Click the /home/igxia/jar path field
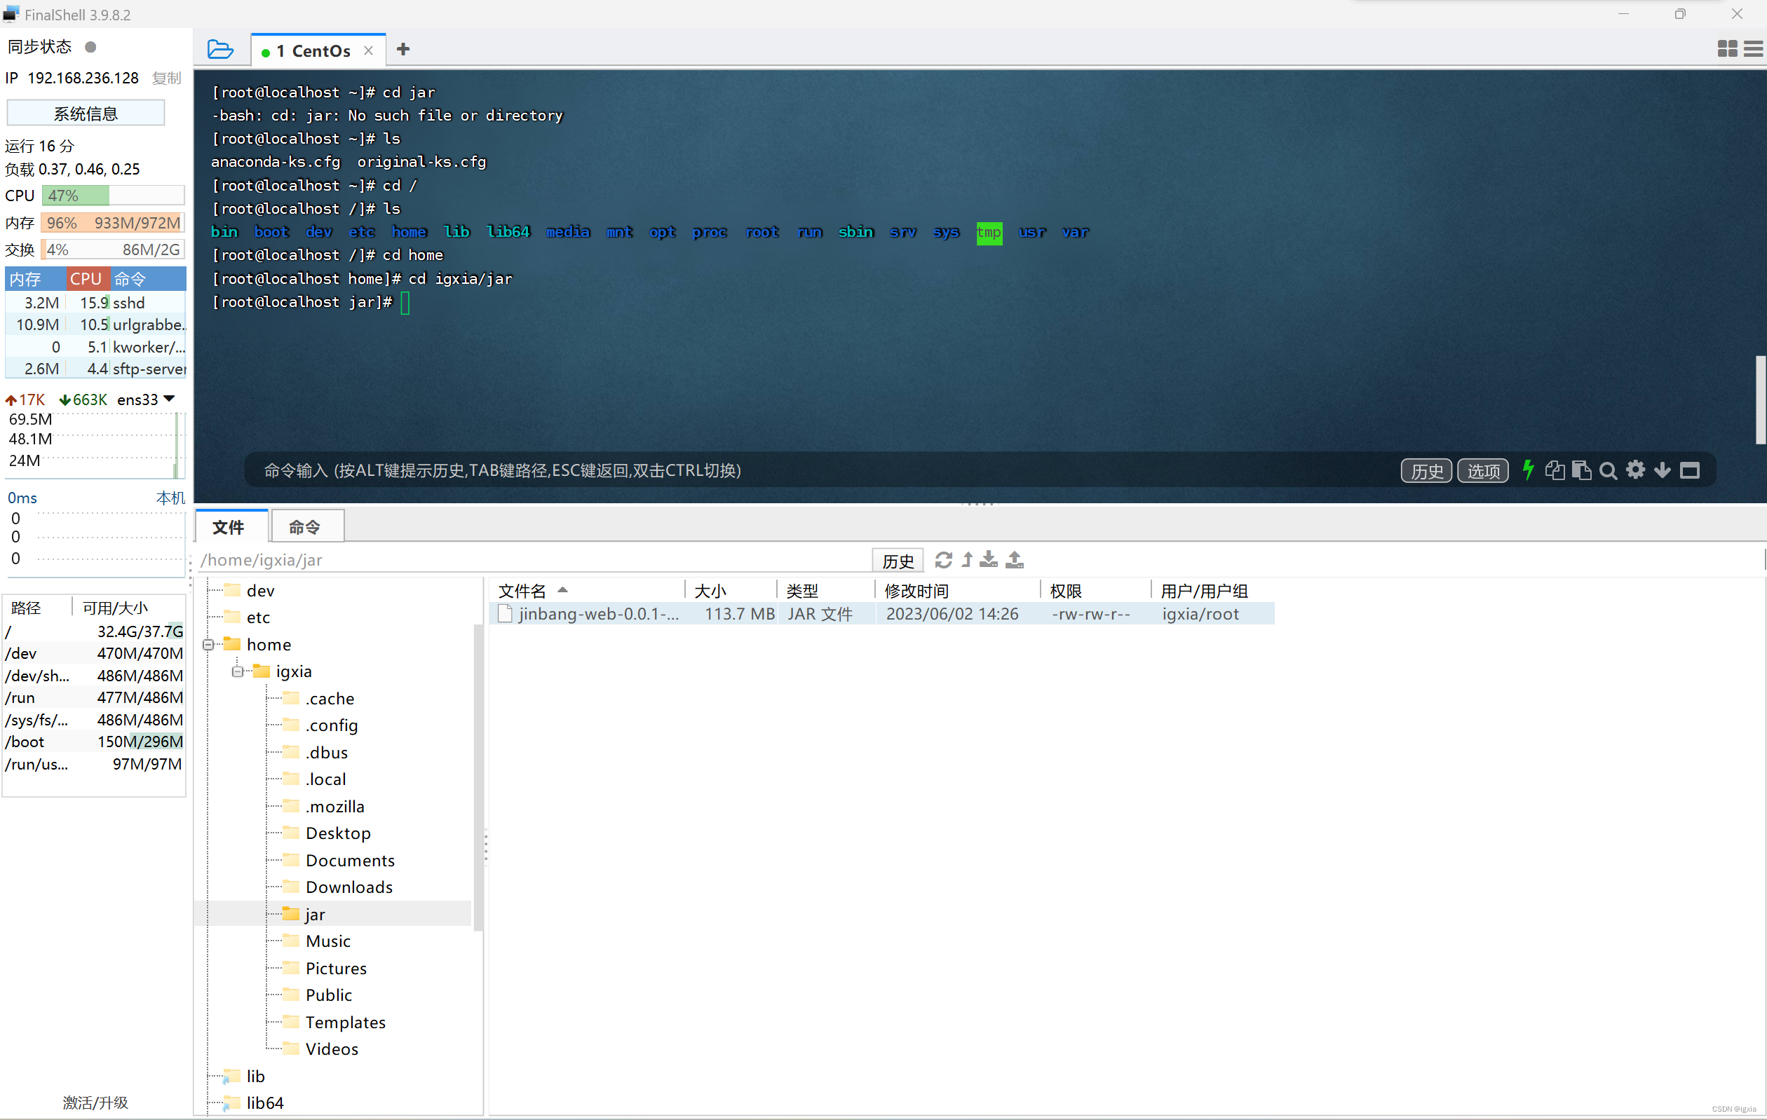The width and height of the screenshot is (1767, 1120). click(x=534, y=559)
